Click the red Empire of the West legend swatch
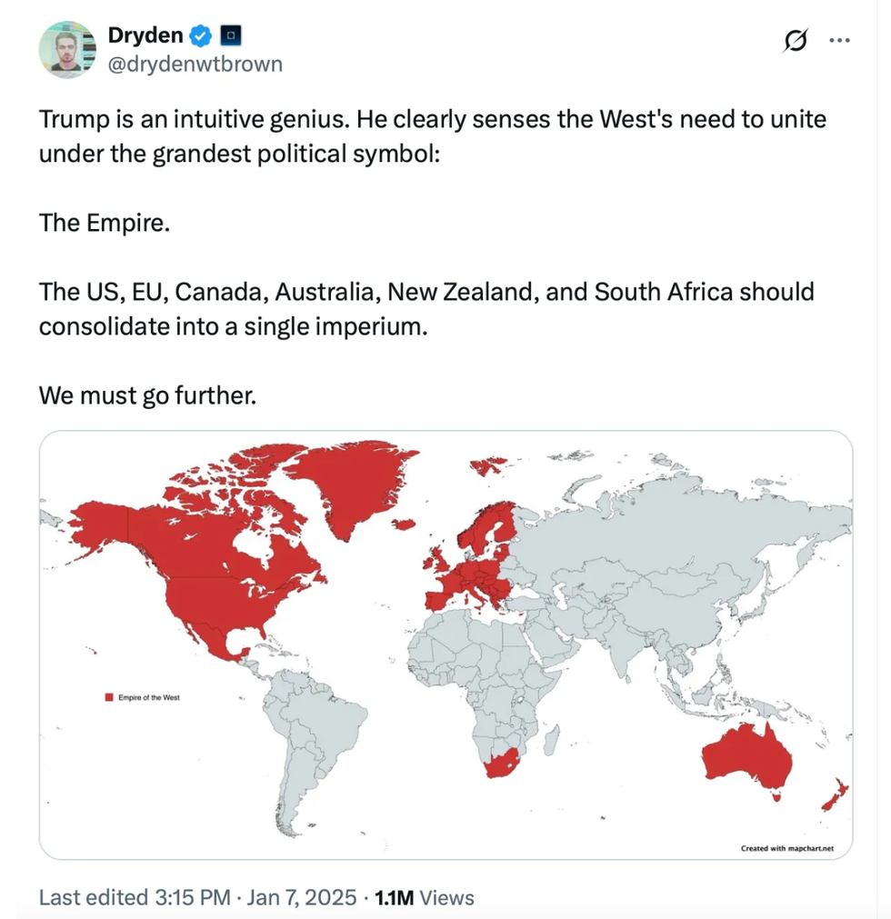Screen dimensions: 891x919 [x=109, y=697]
